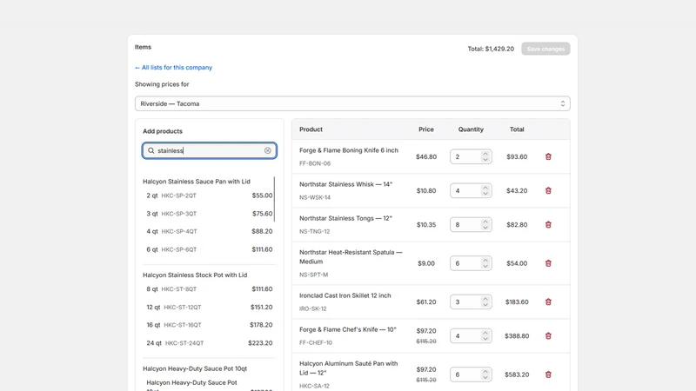
Task: Delete Forge & Flame Boning Knife row
Action: [548, 156]
